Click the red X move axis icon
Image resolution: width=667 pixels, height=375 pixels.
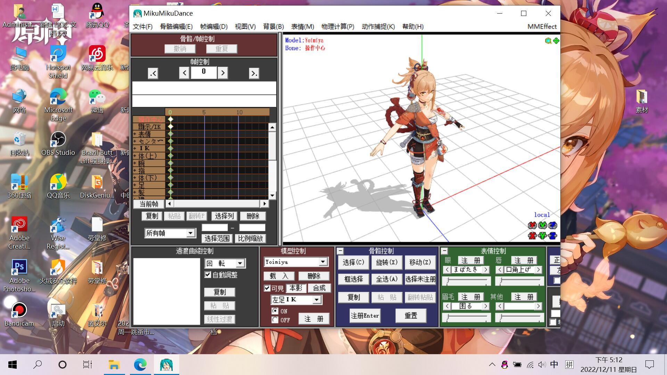532,236
